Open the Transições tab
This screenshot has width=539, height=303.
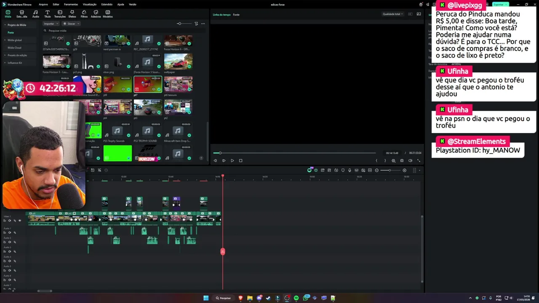[60, 14]
